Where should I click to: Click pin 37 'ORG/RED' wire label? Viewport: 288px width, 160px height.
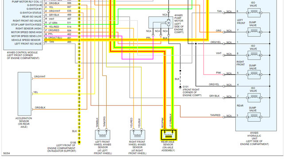[54, 30]
